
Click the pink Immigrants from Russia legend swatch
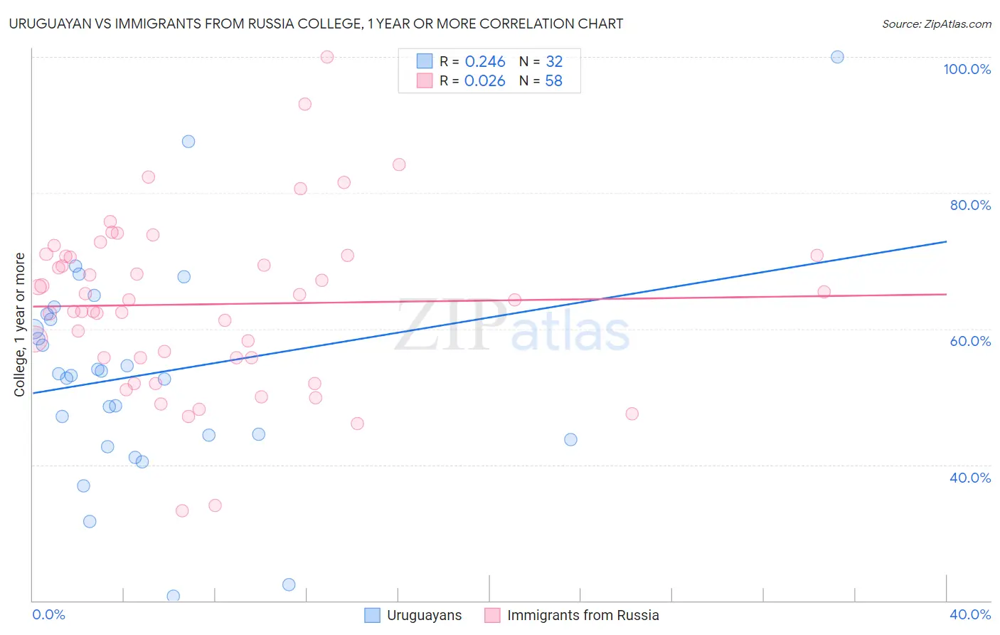pos(492,615)
